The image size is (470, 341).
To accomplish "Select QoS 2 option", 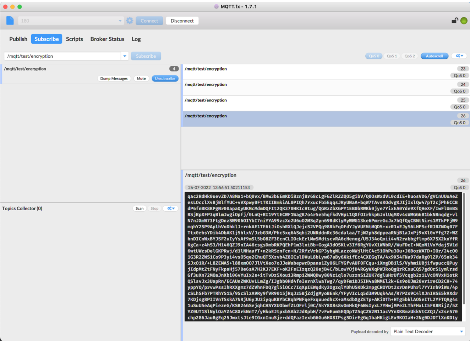I will 410,56.
